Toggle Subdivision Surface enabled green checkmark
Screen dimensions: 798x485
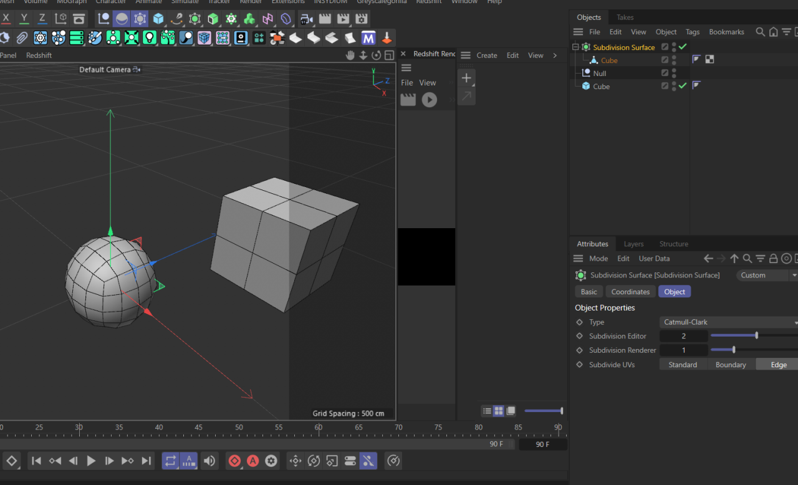(x=683, y=47)
